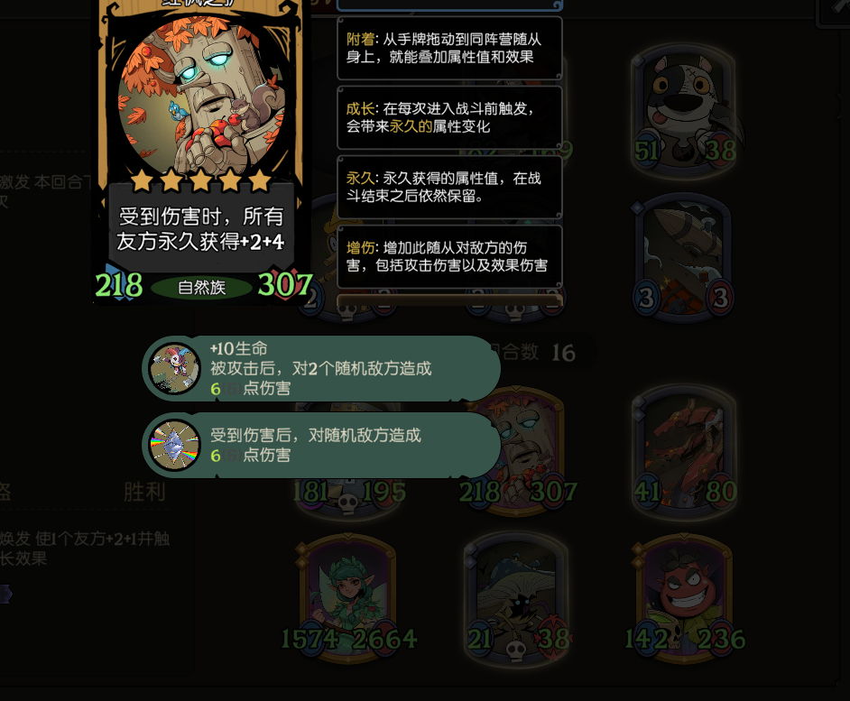Click the airship card with 3/3 stats
This screenshot has width=850, height=701.
(684, 259)
